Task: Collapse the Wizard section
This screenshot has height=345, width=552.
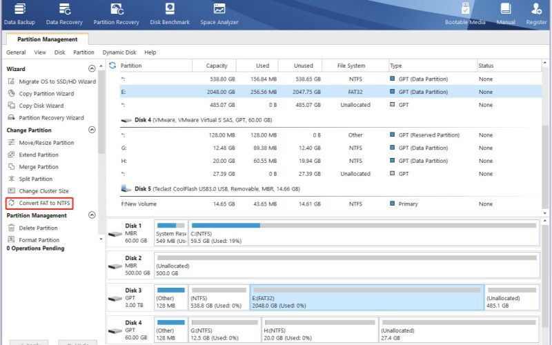Action: click(92, 69)
